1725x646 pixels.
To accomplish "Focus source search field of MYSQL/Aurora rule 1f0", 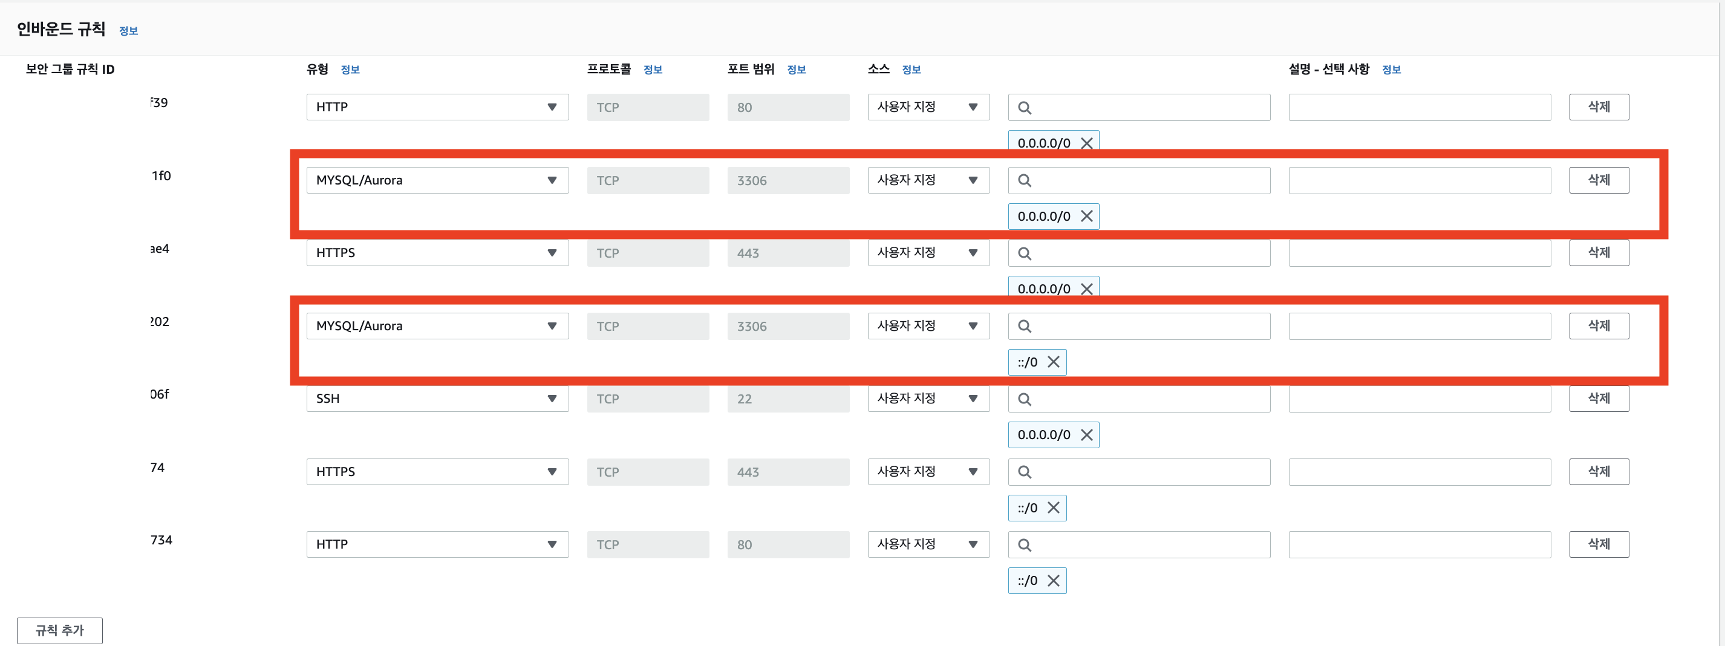I will 1139,180.
